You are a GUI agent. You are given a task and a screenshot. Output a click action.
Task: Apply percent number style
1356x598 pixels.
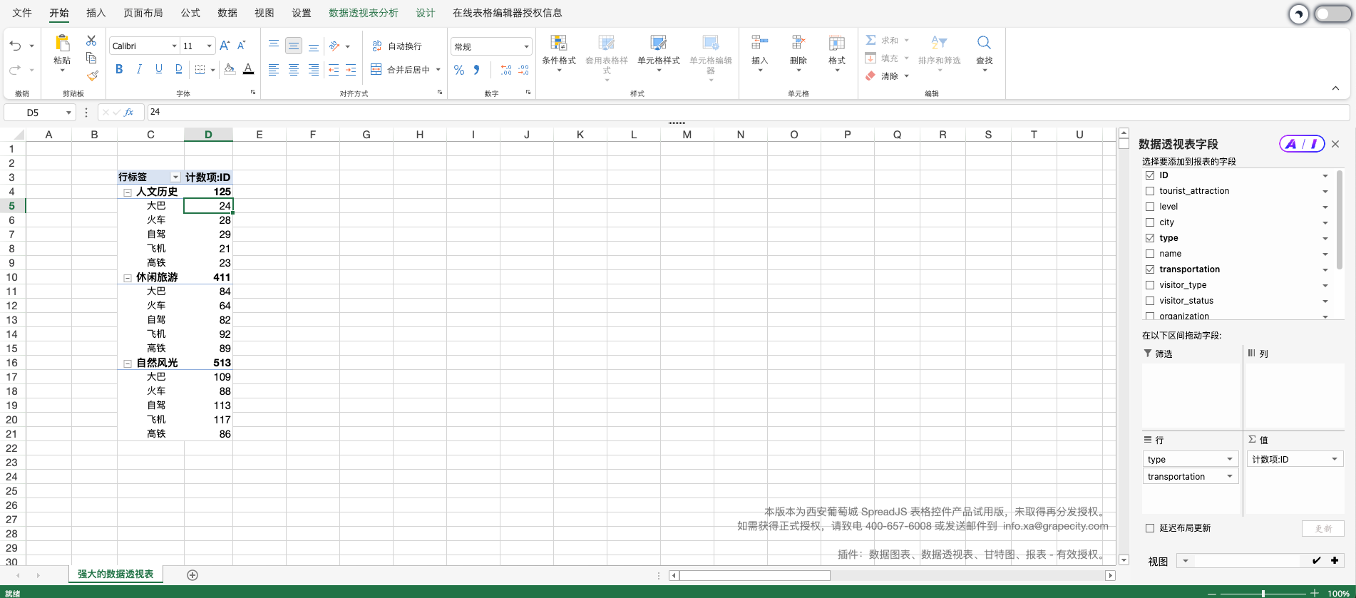(459, 70)
